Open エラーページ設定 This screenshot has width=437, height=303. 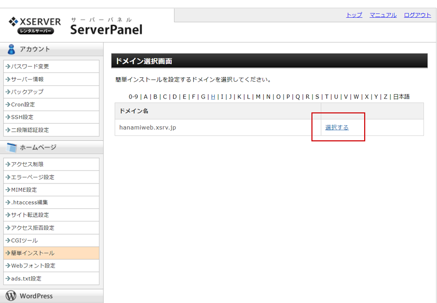51,177
